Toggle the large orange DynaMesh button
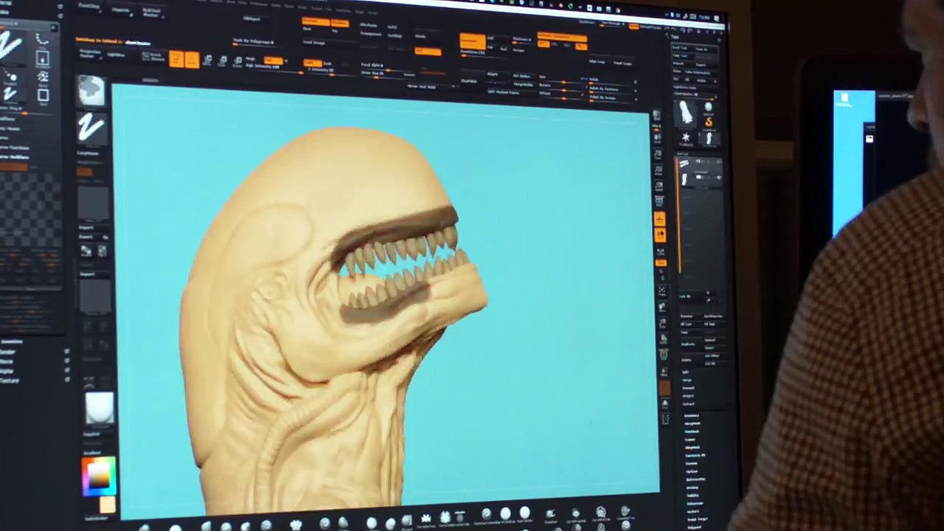 [473, 41]
